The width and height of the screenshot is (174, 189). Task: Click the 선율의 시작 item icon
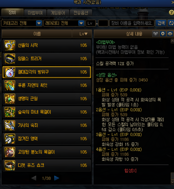pyautogui.click(x=10, y=45)
